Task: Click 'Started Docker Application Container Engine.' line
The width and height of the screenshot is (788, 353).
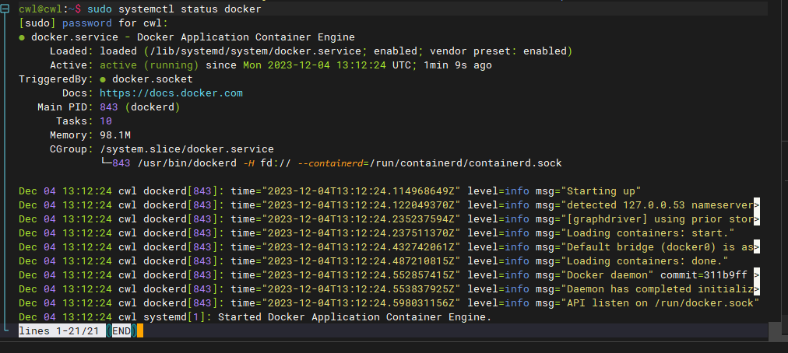Action: (x=354, y=317)
